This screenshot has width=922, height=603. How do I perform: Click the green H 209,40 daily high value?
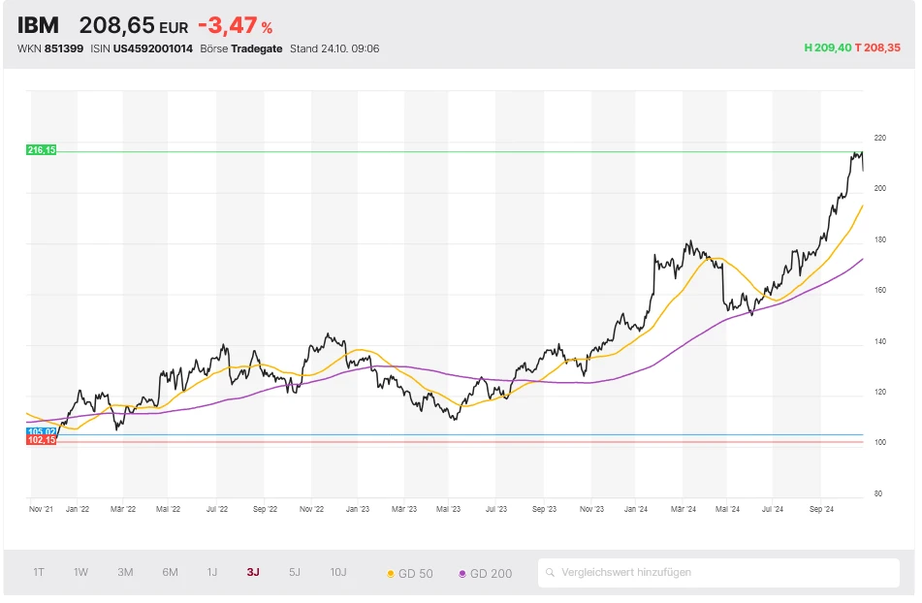click(x=827, y=48)
